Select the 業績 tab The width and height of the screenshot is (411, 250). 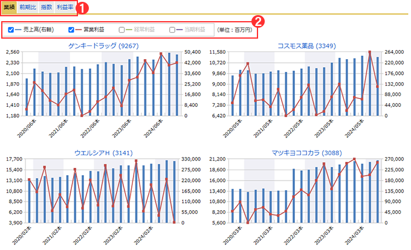pos(10,7)
